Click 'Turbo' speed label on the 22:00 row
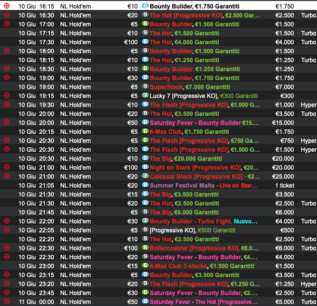The height and width of the screenshot is (306, 317). click(x=309, y=221)
